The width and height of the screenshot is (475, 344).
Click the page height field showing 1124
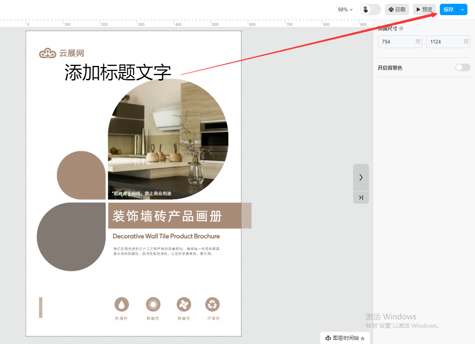click(x=444, y=42)
